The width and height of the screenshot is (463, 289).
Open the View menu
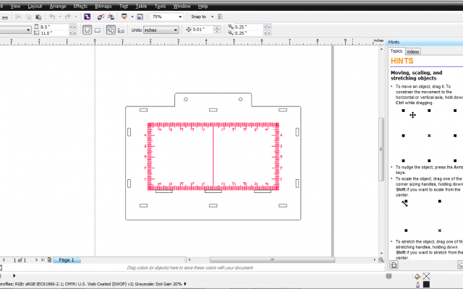tap(15, 7)
